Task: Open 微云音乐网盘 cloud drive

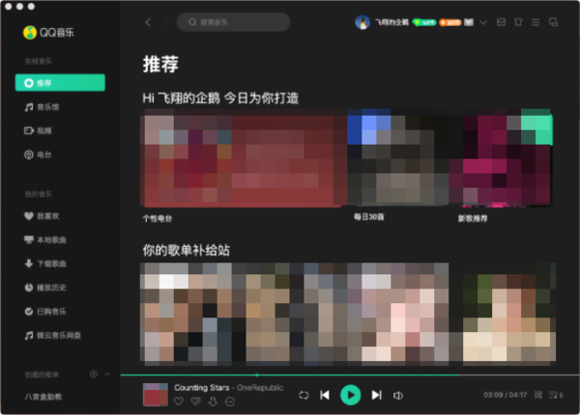Action: point(52,335)
